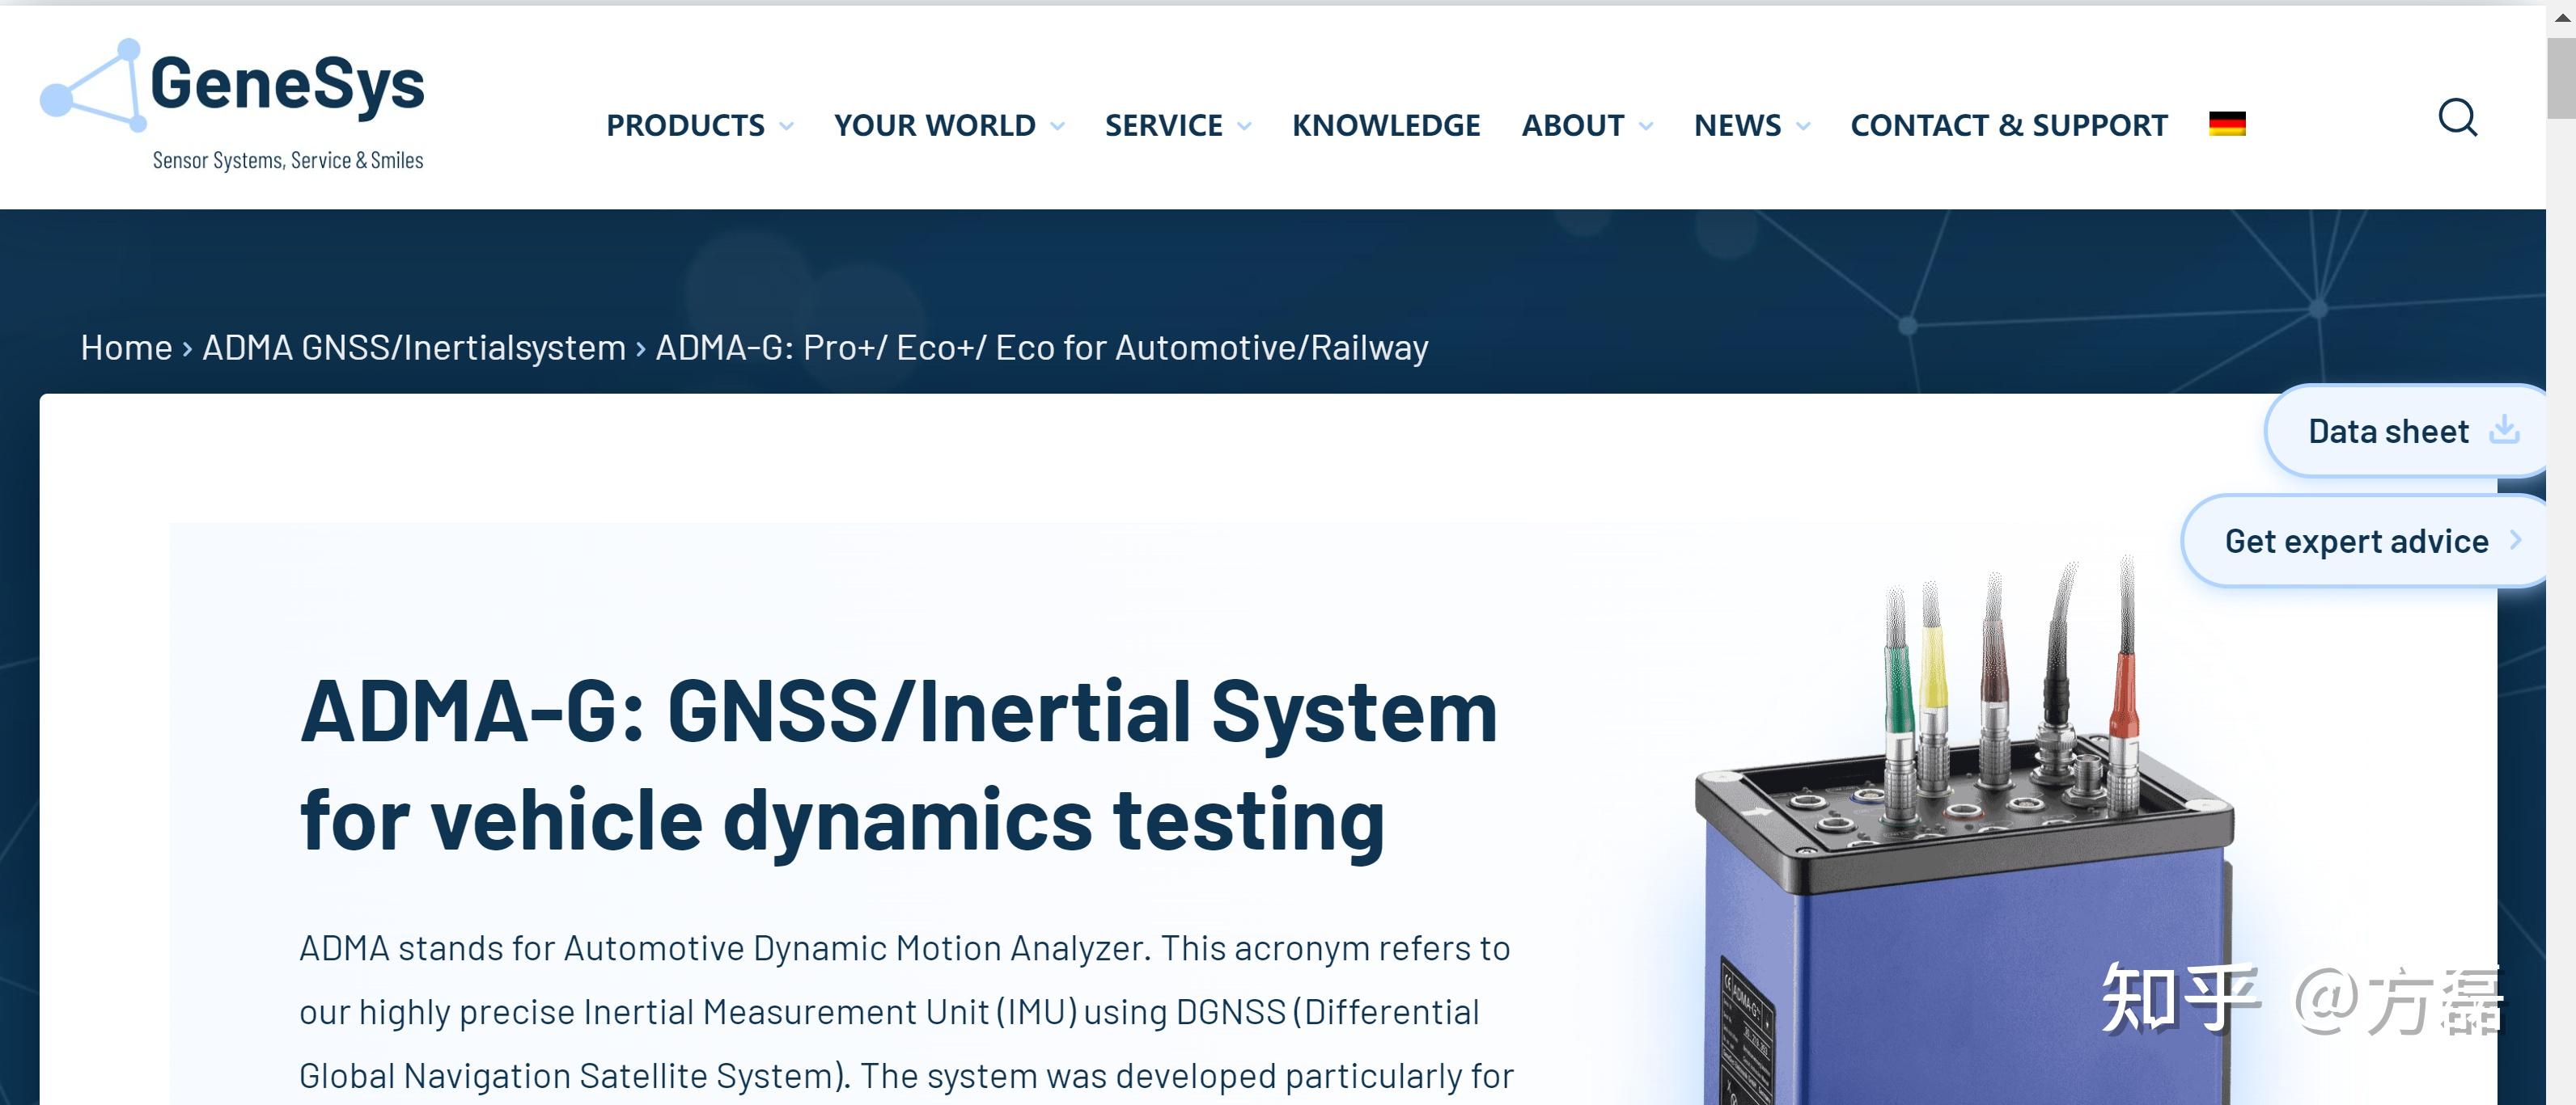
Task: Expand the SERVICE menu chevron
Action: pos(1245,126)
